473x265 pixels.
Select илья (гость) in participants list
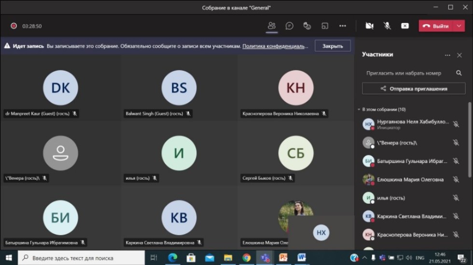[391, 198]
